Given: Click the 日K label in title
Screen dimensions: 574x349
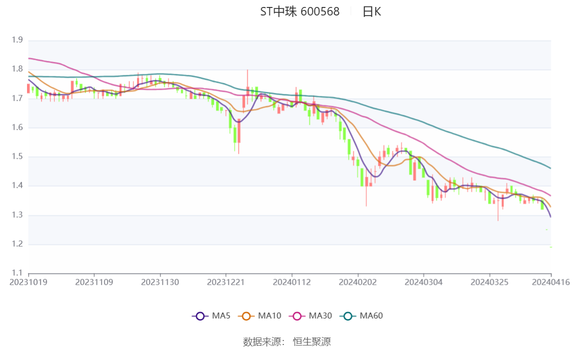Looking at the screenshot, I should coord(371,11).
